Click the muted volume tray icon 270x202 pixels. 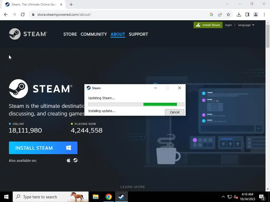(x=236, y=197)
